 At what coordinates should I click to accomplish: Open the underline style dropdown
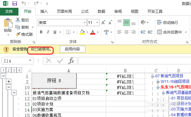(x=60, y=32)
